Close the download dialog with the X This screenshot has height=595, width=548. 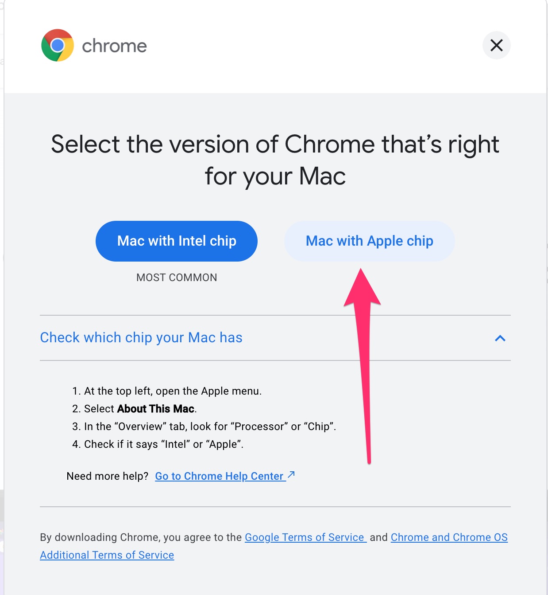pos(496,45)
